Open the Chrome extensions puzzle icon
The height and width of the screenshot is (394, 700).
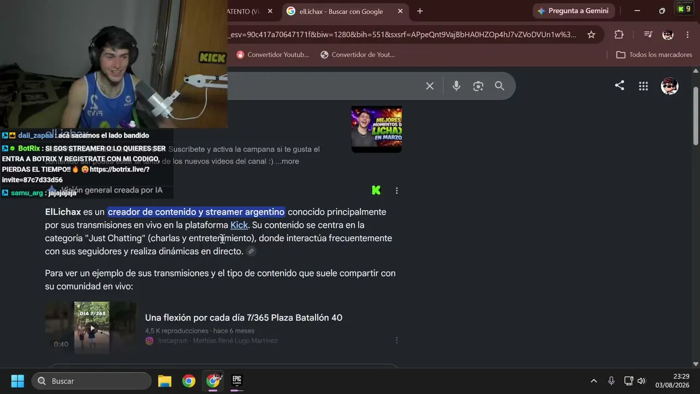(619, 34)
